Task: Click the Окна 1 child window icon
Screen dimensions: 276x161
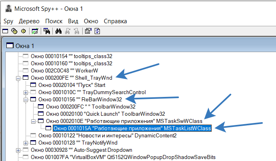Action: point(10,46)
